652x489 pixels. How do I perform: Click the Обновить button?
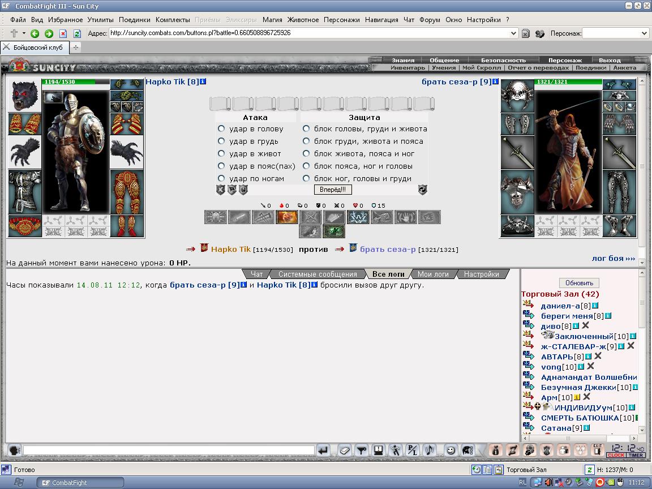click(579, 283)
